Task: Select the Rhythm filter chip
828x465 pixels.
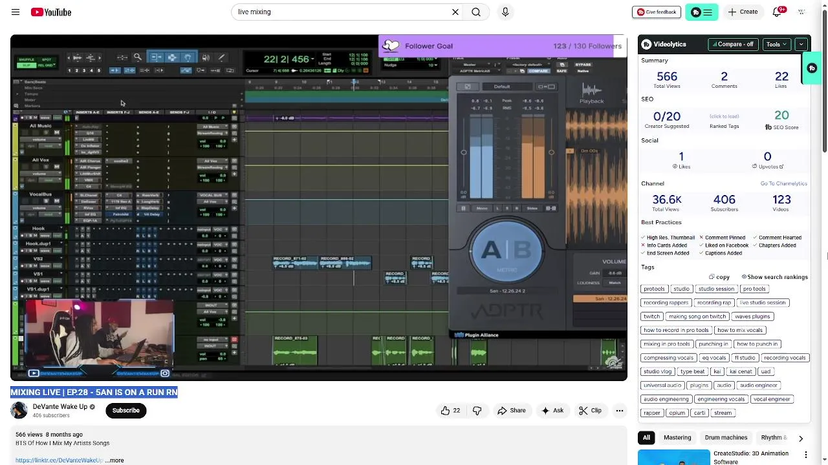Action: (x=774, y=437)
